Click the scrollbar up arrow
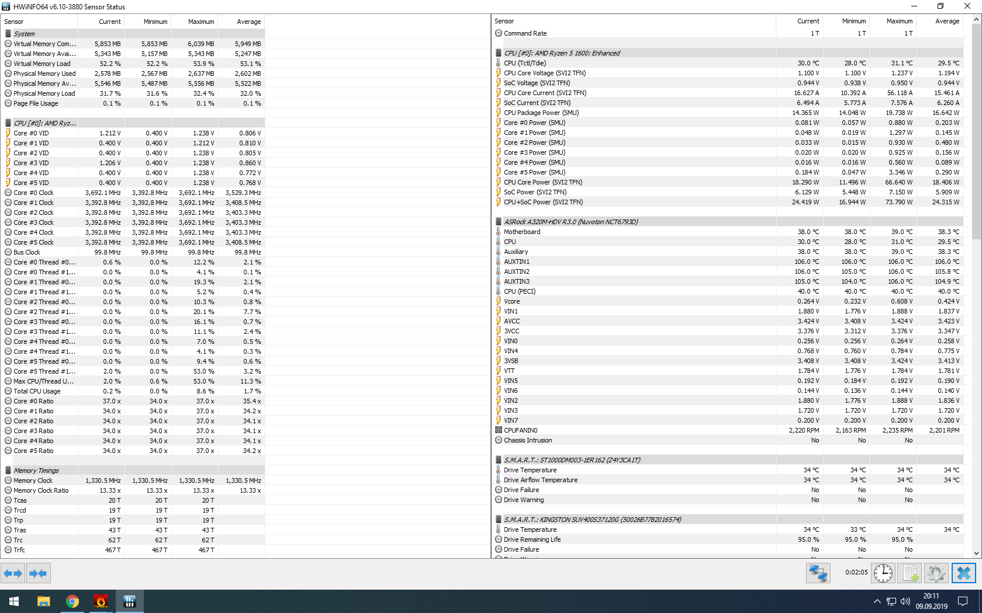 point(976,20)
